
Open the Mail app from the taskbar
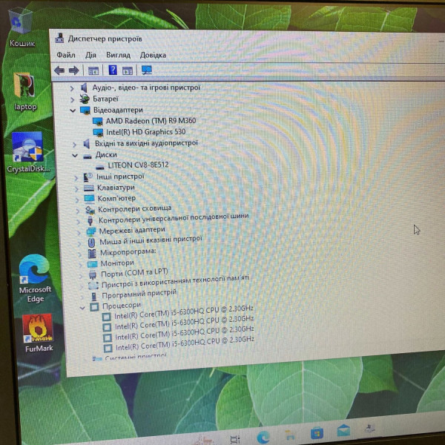343,431
